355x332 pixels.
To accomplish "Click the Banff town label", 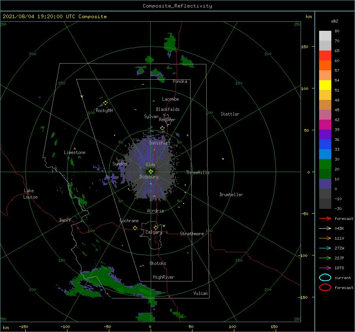I will [65, 220].
